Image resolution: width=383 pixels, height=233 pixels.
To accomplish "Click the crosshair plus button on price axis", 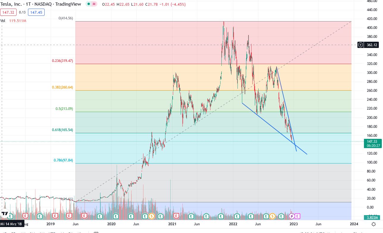I will pyautogui.click(x=361, y=45).
